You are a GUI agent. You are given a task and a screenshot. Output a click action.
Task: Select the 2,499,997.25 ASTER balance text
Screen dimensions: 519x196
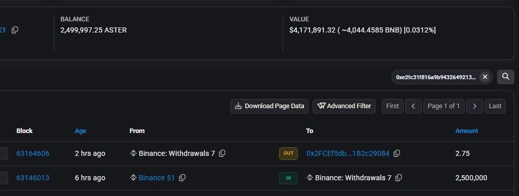tap(94, 30)
